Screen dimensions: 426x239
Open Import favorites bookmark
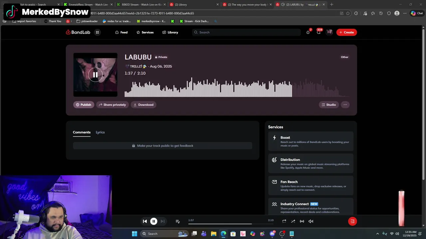coord(24,21)
